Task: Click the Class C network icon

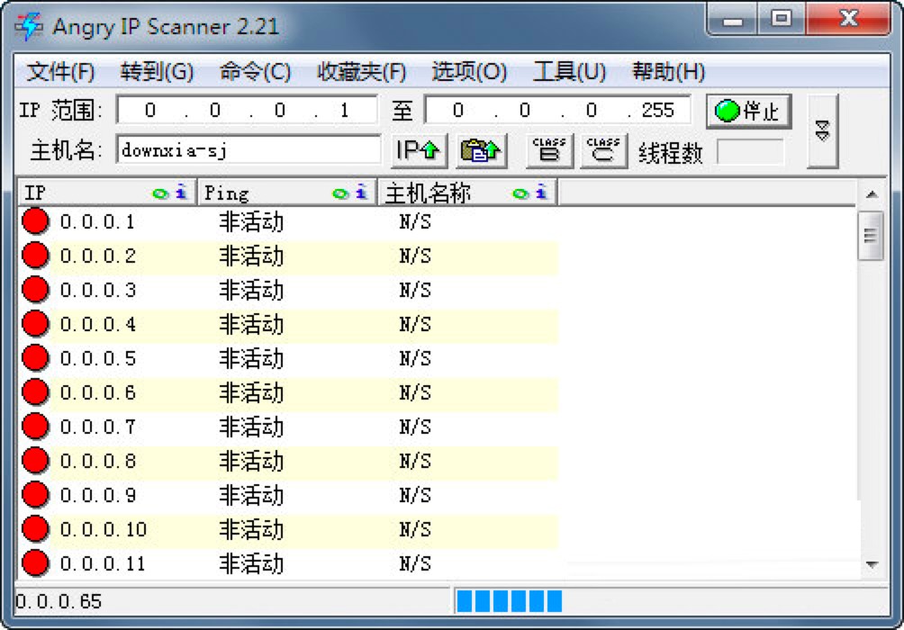Action: pos(602,149)
